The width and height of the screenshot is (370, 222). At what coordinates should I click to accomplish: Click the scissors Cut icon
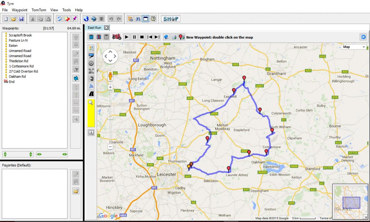coord(32,19)
